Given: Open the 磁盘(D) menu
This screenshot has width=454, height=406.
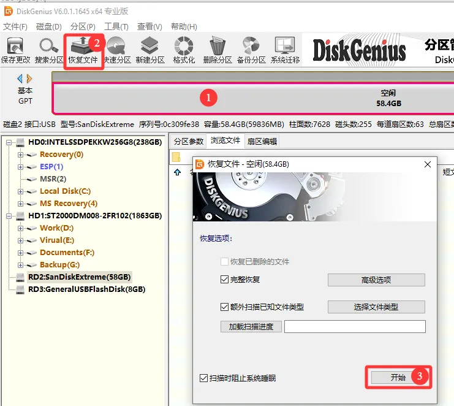Looking at the screenshot, I should coord(48,26).
